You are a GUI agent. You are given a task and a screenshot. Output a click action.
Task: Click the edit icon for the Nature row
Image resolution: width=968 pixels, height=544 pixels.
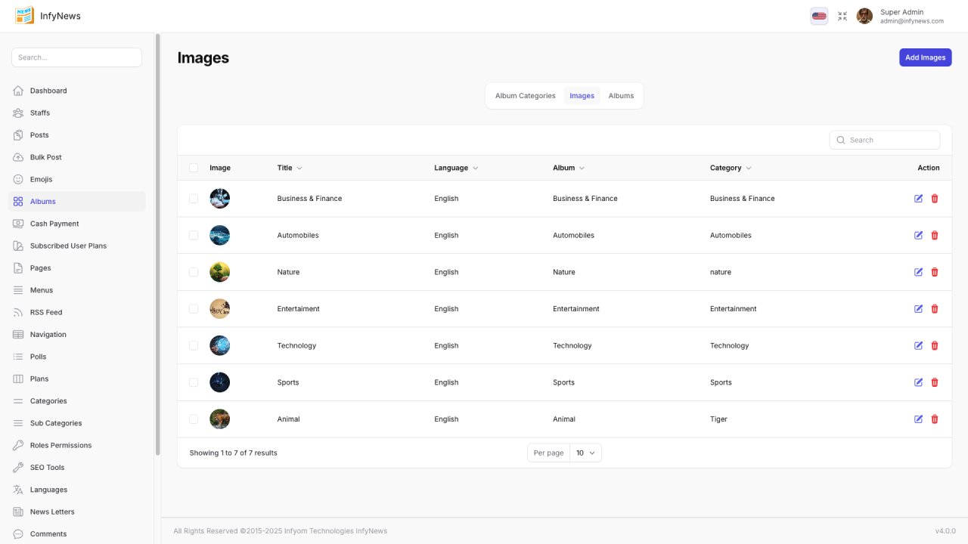(918, 272)
